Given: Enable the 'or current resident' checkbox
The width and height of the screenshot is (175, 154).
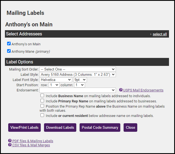Looking at the screenshot, I should click(42, 115).
